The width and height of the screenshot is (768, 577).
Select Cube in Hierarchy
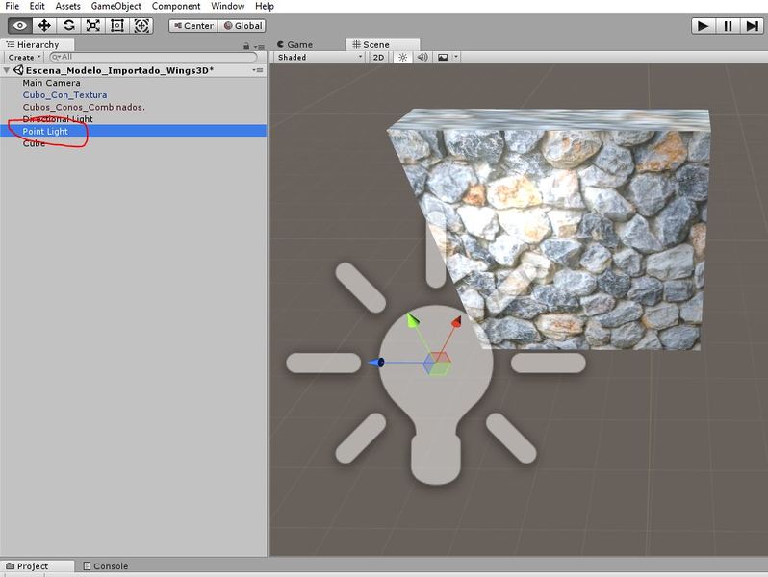tap(133, 143)
